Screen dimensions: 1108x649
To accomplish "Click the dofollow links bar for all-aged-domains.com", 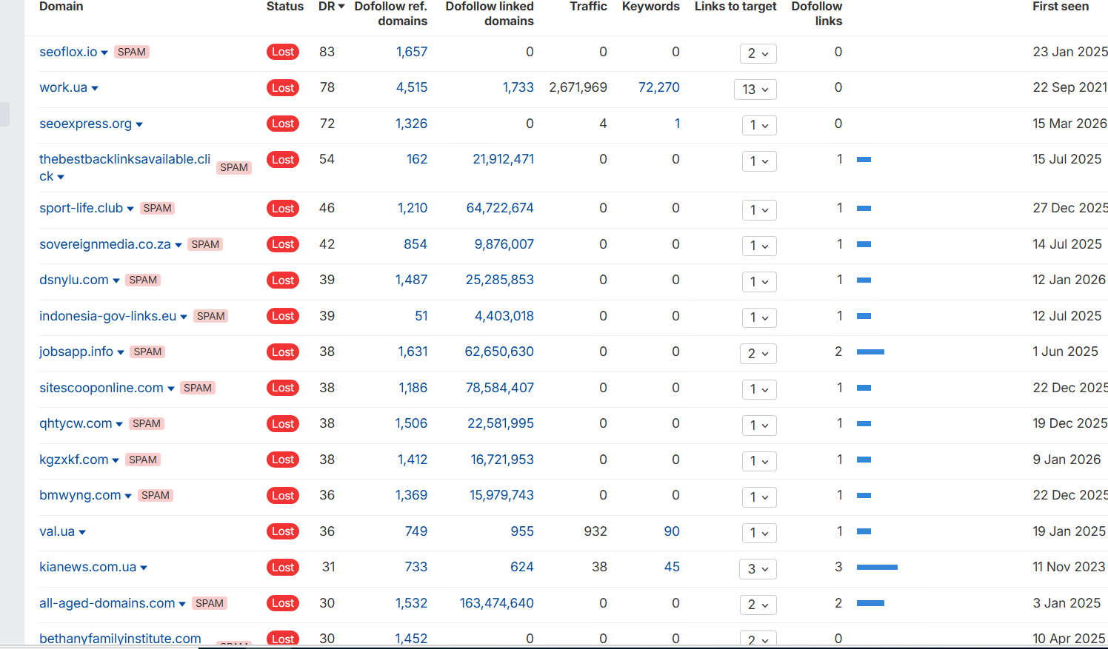I will pyautogui.click(x=870, y=603).
